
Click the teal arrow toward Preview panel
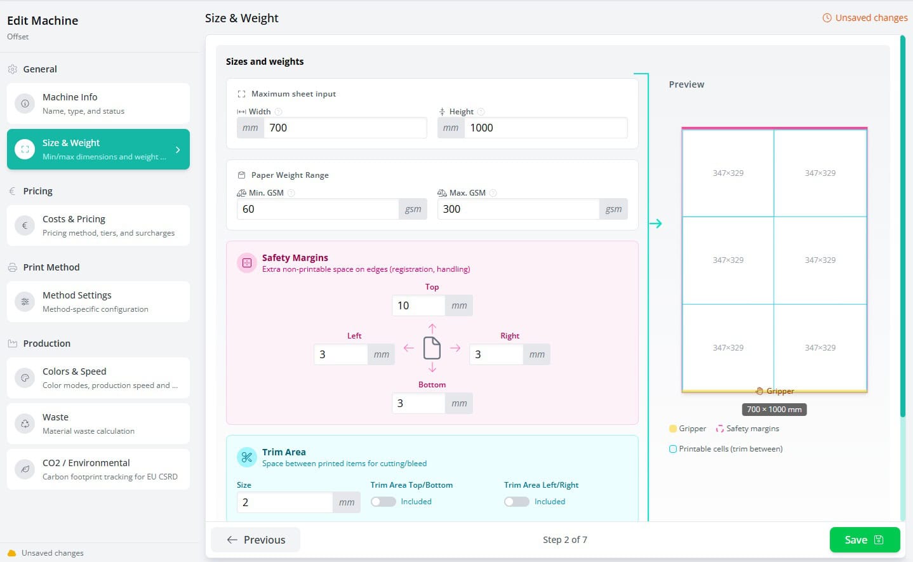[656, 224]
